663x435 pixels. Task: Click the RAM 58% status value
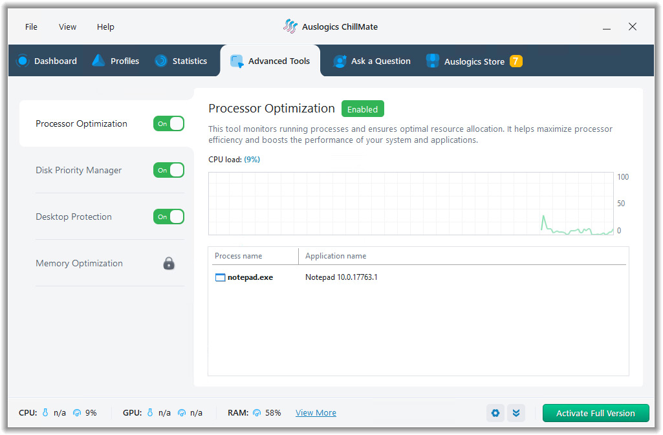click(273, 412)
